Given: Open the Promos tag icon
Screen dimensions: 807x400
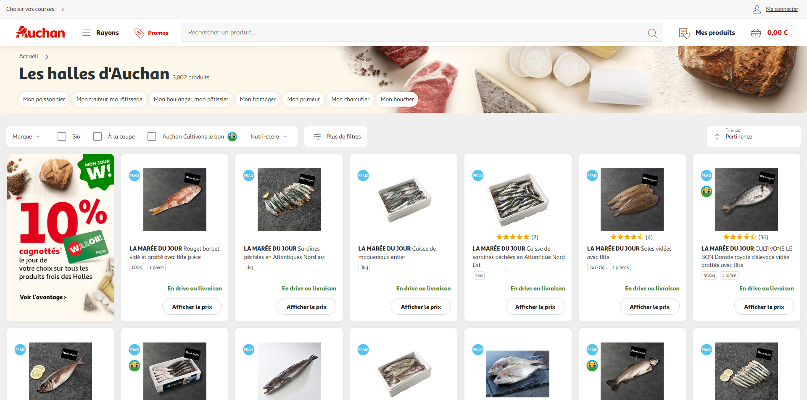Looking at the screenshot, I should [139, 33].
